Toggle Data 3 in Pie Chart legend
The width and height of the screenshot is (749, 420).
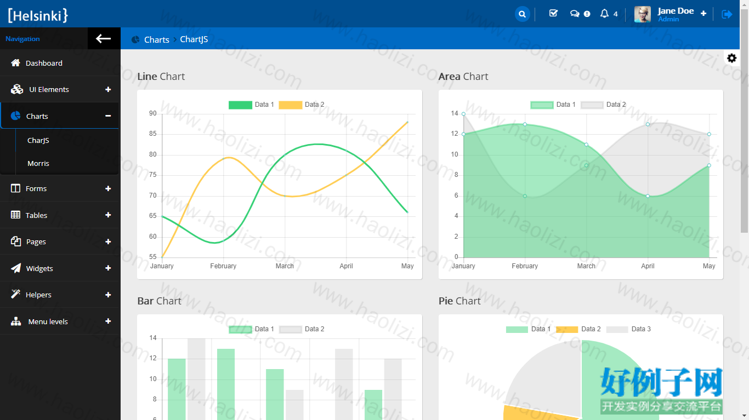pyautogui.click(x=628, y=329)
